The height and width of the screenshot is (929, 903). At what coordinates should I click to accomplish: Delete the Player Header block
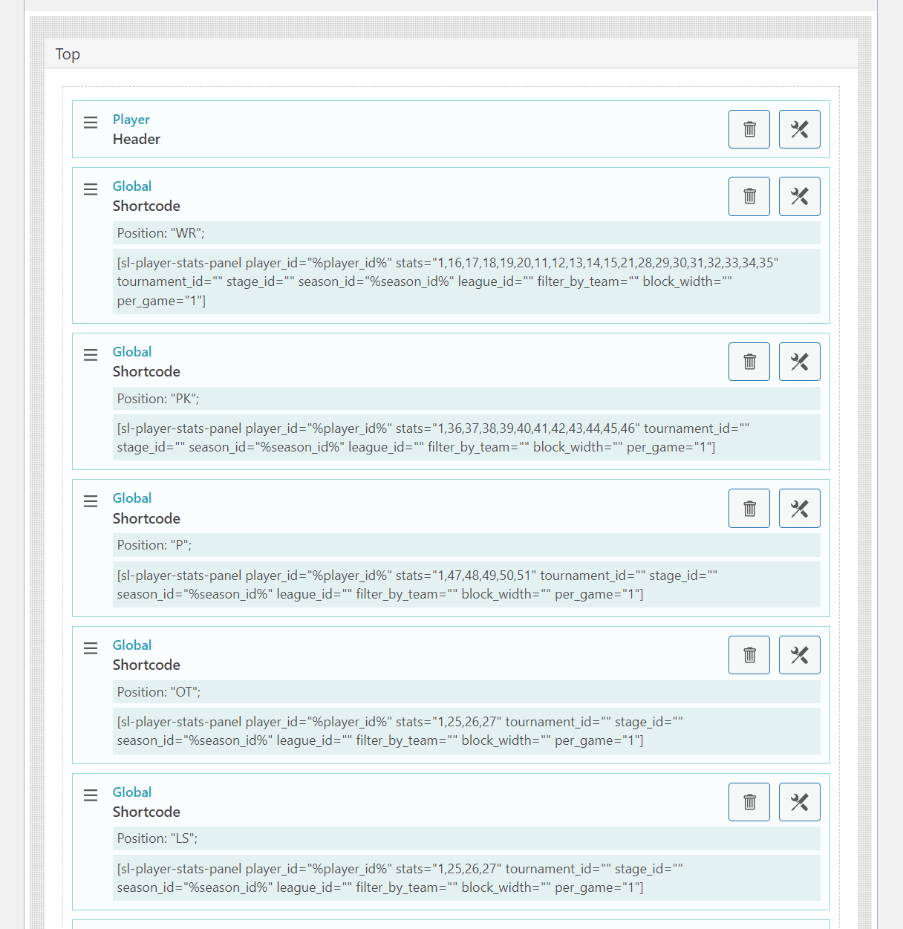pos(749,129)
